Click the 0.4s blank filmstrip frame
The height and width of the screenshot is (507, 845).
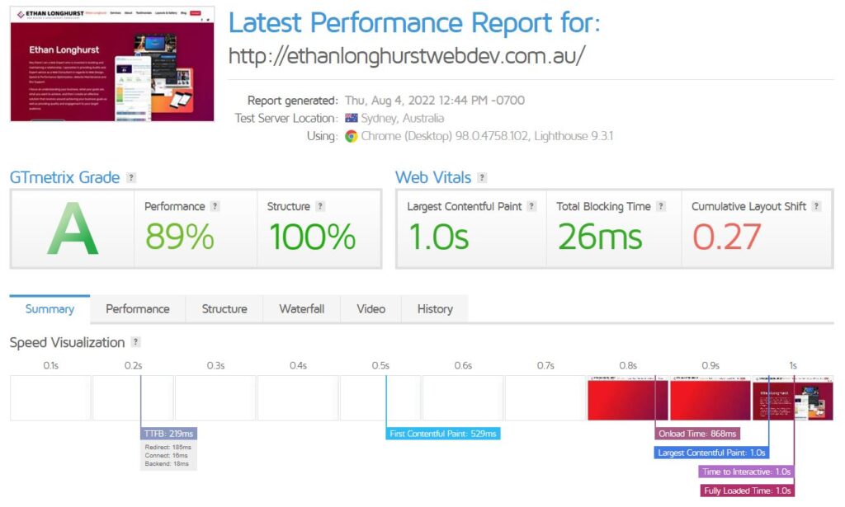tap(298, 399)
